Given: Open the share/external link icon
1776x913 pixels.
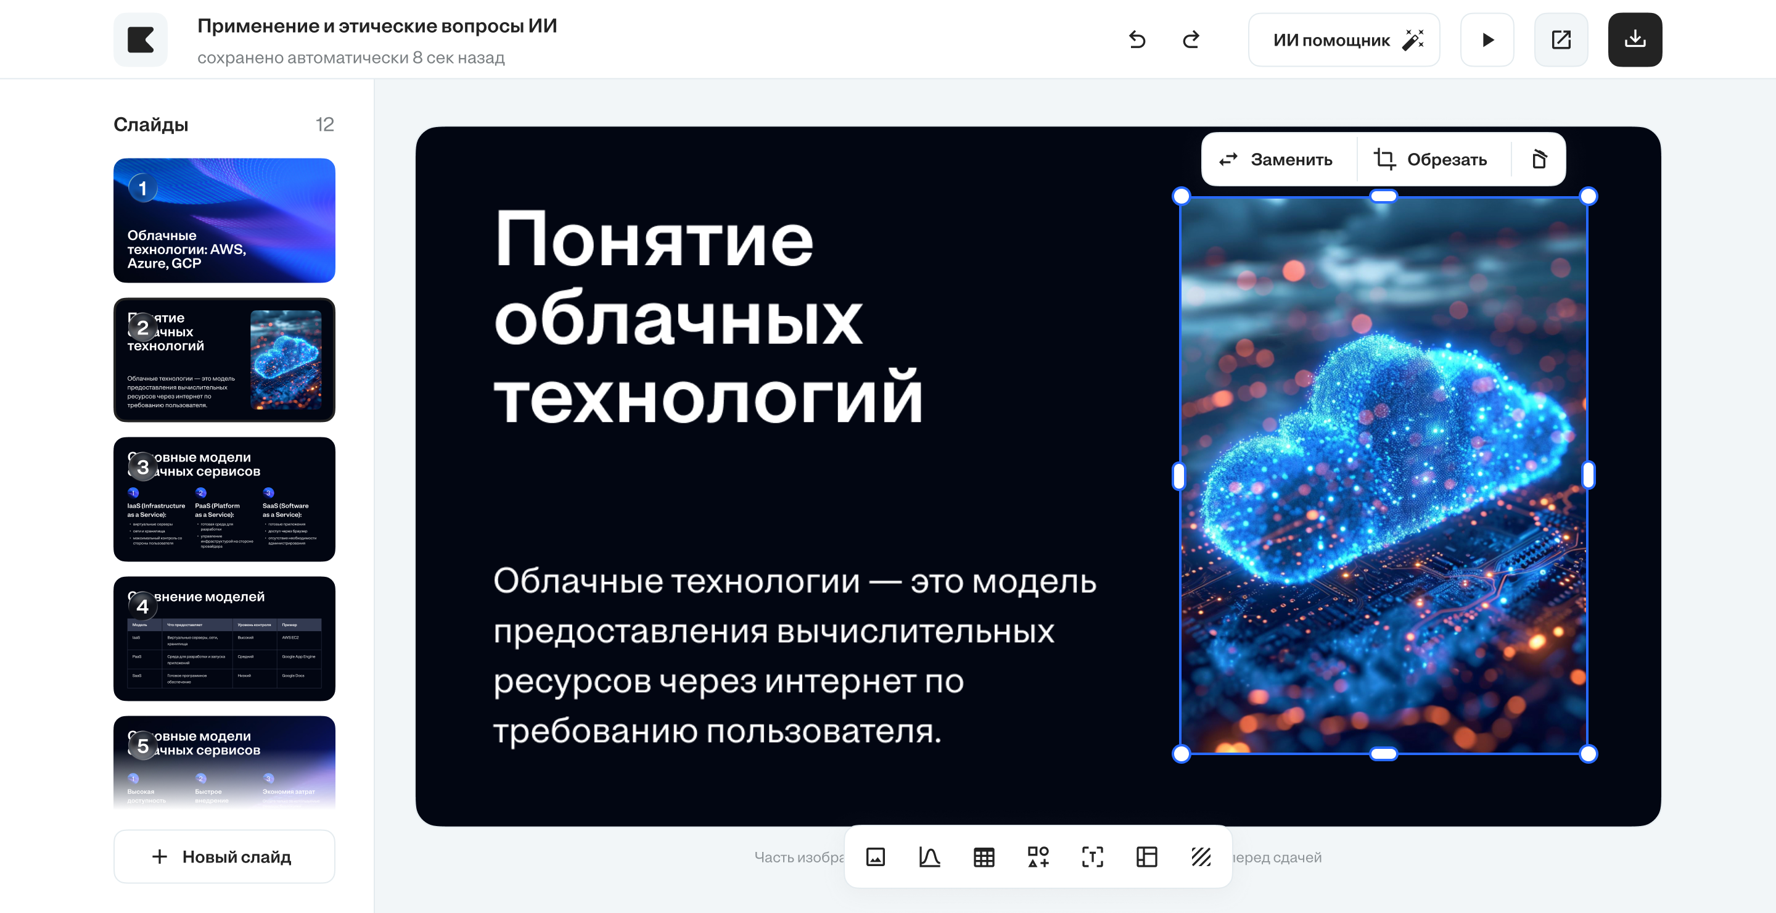Looking at the screenshot, I should [x=1561, y=40].
